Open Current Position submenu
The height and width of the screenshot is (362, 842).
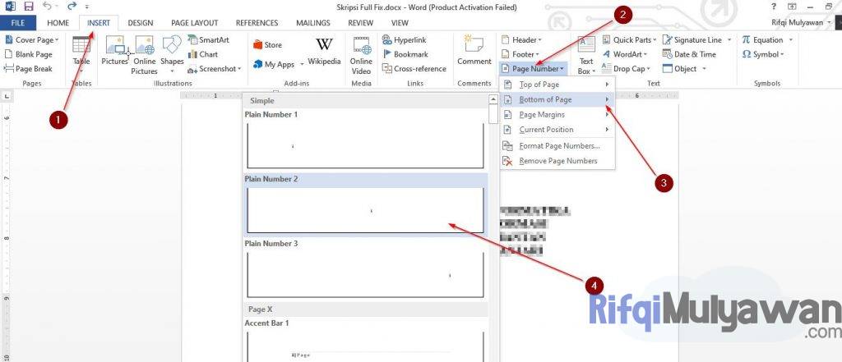pyautogui.click(x=557, y=130)
